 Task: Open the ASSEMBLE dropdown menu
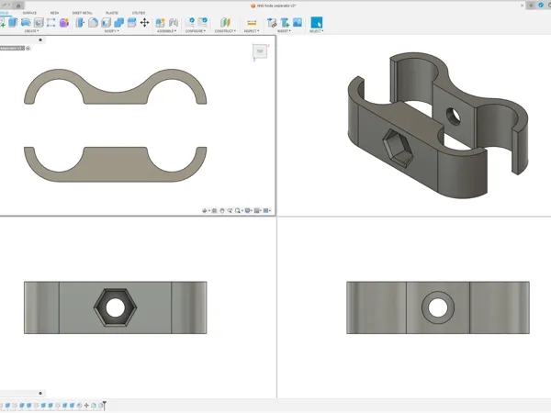pos(166,31)
